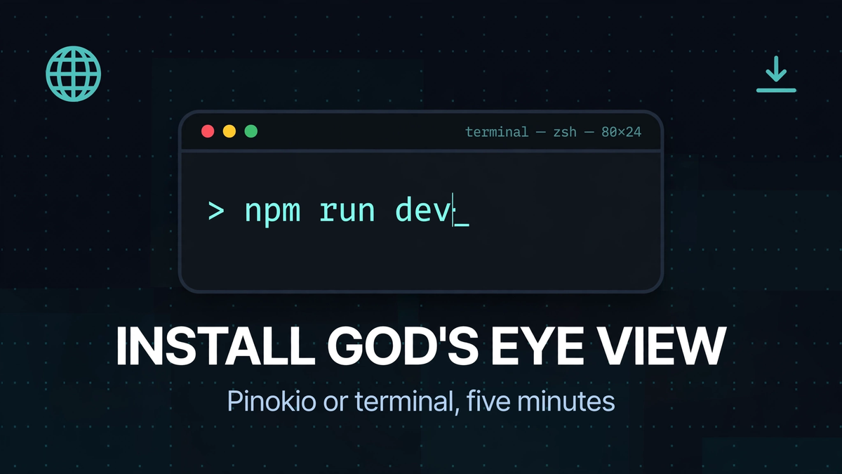Screen dimensions: 842x474
Task: Click the download arrow icon
Action: (x=776, y=75)
